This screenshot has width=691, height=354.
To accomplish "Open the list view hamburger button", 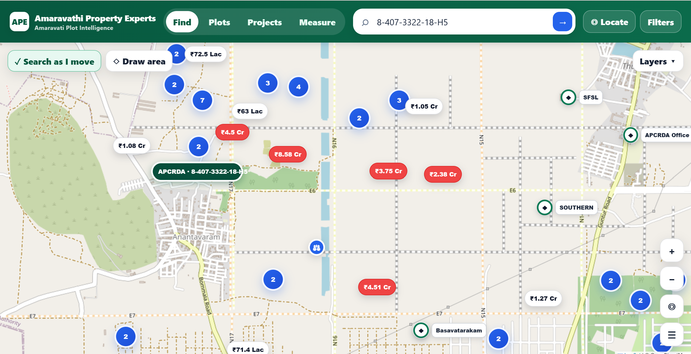I will (672, 335).
